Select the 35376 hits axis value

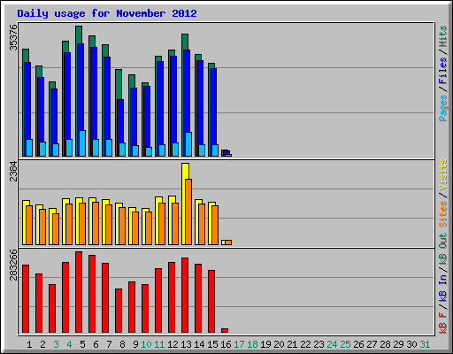(13, 37)
